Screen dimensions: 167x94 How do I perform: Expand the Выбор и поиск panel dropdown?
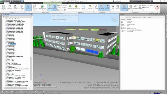[x=50, y=12]
